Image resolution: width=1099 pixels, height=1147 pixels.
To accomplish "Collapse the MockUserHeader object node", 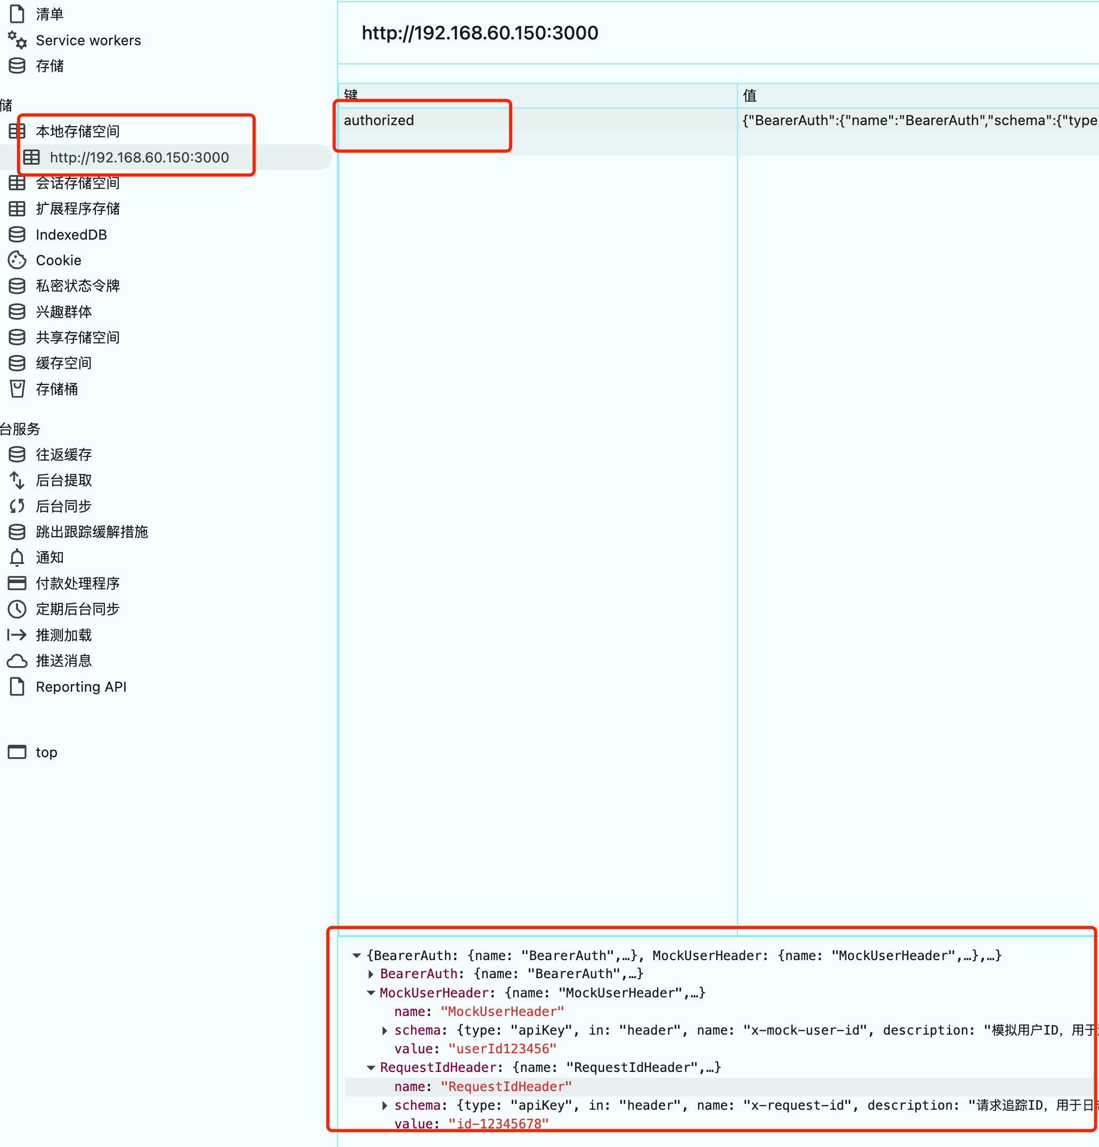I will point(371,993).
